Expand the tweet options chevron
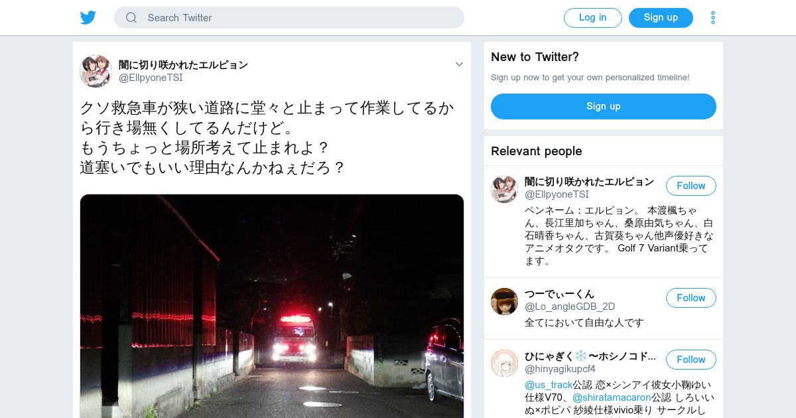The image size is (796, 418). [x=459, y=64]
